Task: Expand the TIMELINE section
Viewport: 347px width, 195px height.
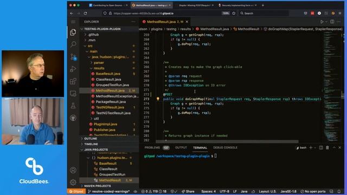Action: 91,144
